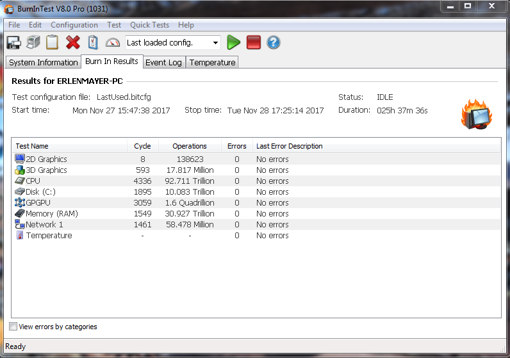Screen dimensions: 510x358
Task: Select the Disk (C:) test name
Action: (40, 192)
